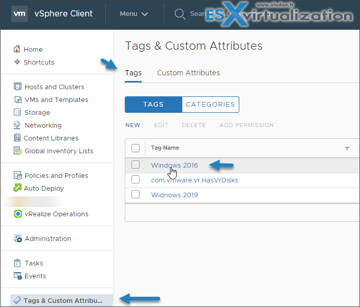This screenshot has height=307, width=360.
Task: Click the Content Libraries icon
Action: (17, 138)
